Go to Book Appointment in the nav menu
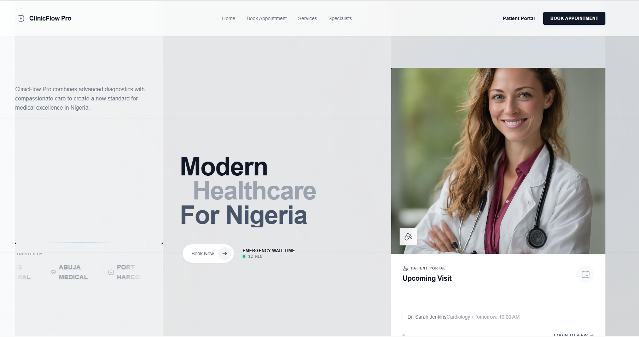The image size is (639, 337). pos(267,18)
